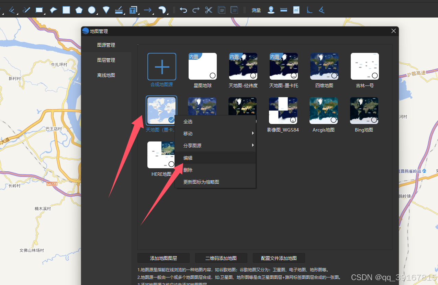Image resolution: width=438 pixels, height=285 pixels.
Task: Choose 删除 from the context menu
Action: (x=215, y=170)
